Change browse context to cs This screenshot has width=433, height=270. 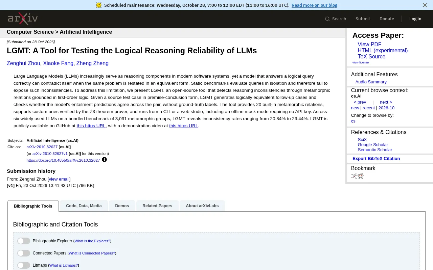[x=353, y=121]
